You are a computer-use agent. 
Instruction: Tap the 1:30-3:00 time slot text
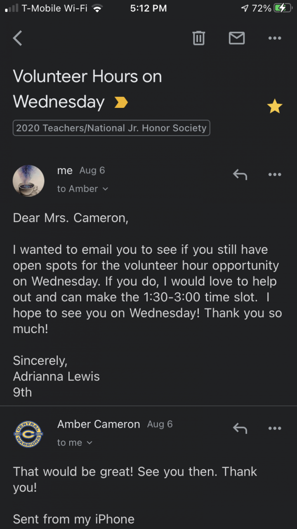pyautogui.click(x=200, y=297)
